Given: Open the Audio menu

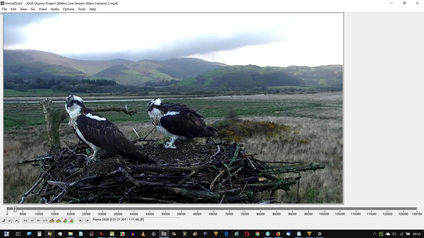Looking at the screenshot, I should click(x=55, y=9).
